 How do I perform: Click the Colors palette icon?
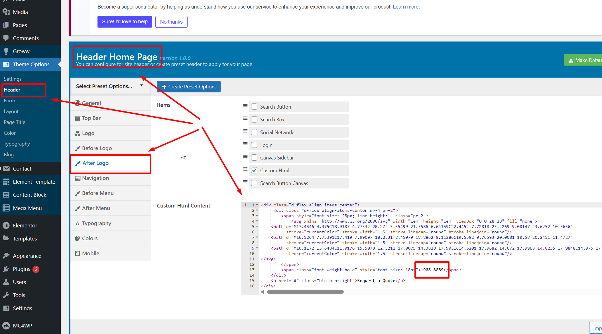tap(77, 238)
